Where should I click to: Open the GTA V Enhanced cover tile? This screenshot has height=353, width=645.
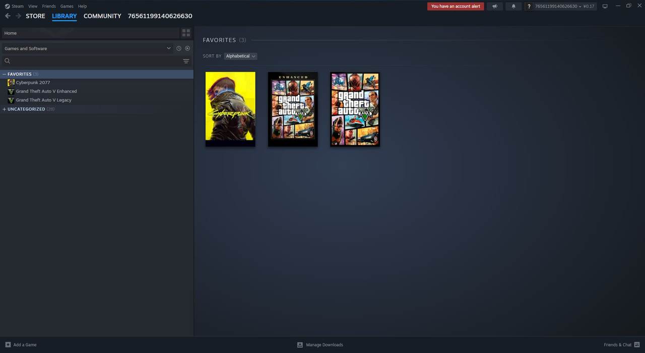point(293,109)
